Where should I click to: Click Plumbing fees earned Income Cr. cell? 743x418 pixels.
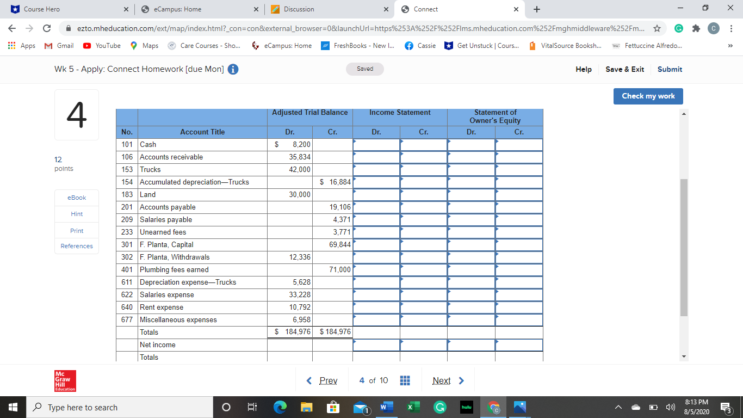pyautogui.click(x=424, y=269)
